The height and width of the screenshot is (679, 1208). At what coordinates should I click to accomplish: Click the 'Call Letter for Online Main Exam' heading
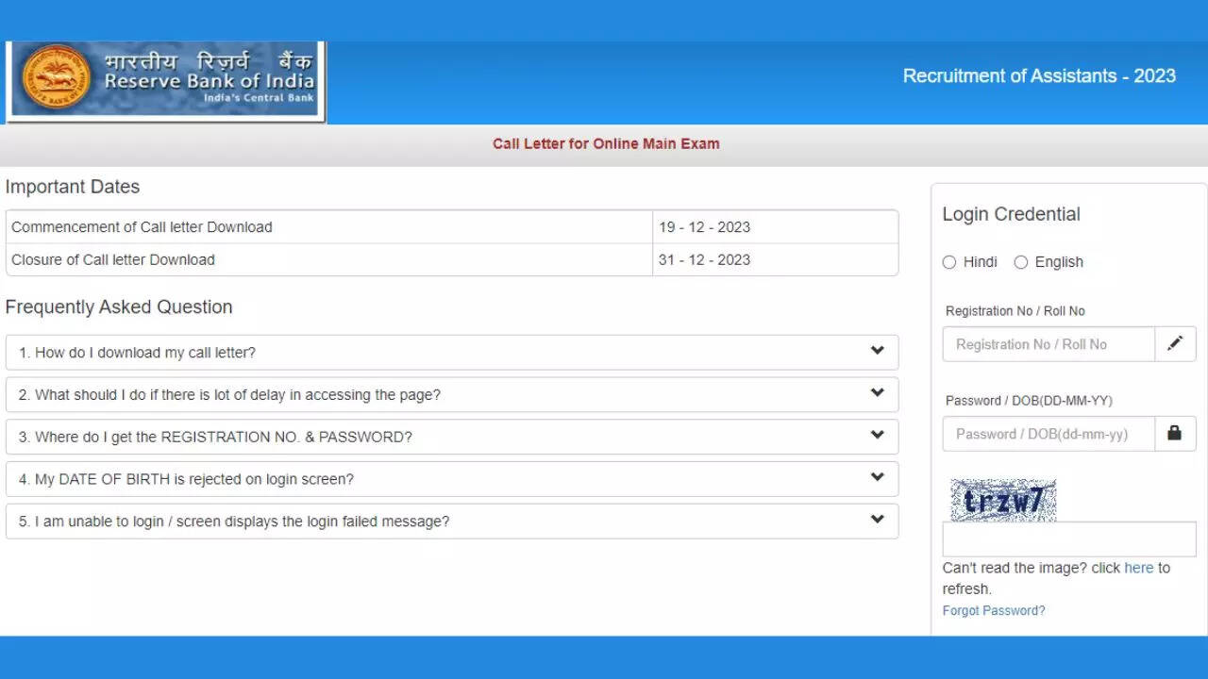606,144
